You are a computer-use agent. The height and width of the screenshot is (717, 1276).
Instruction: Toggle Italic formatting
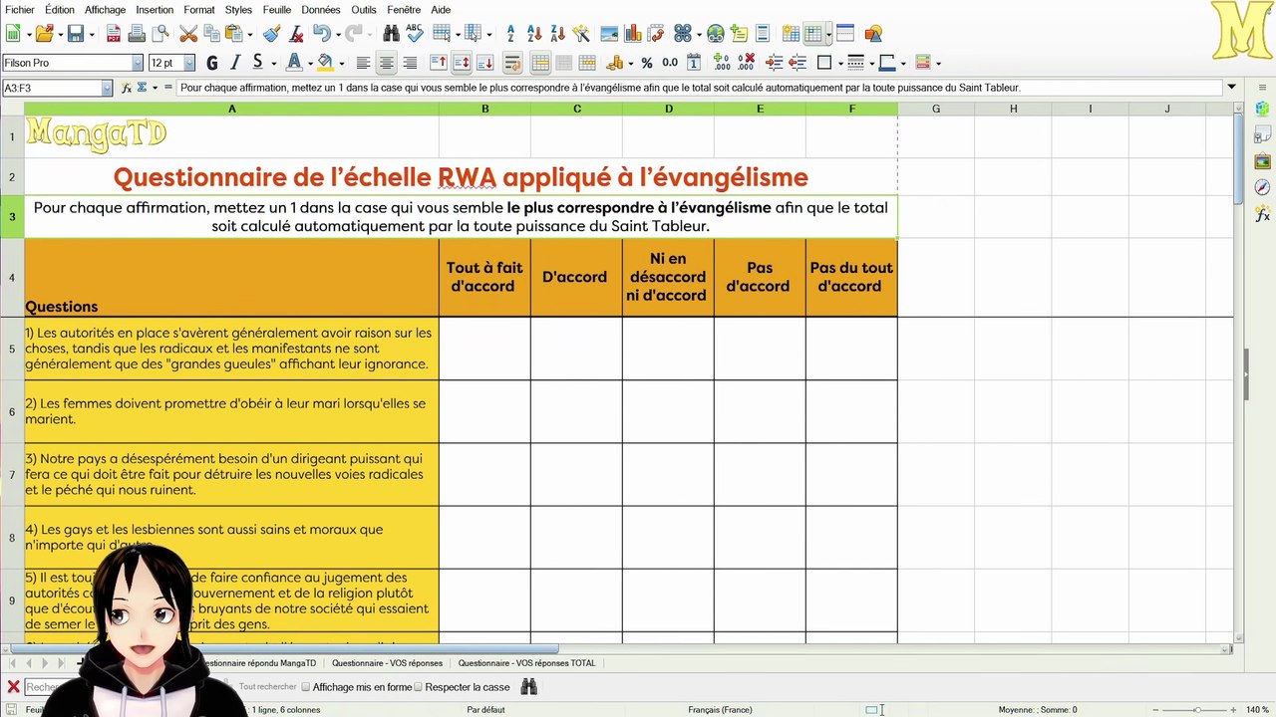[235, 63]
